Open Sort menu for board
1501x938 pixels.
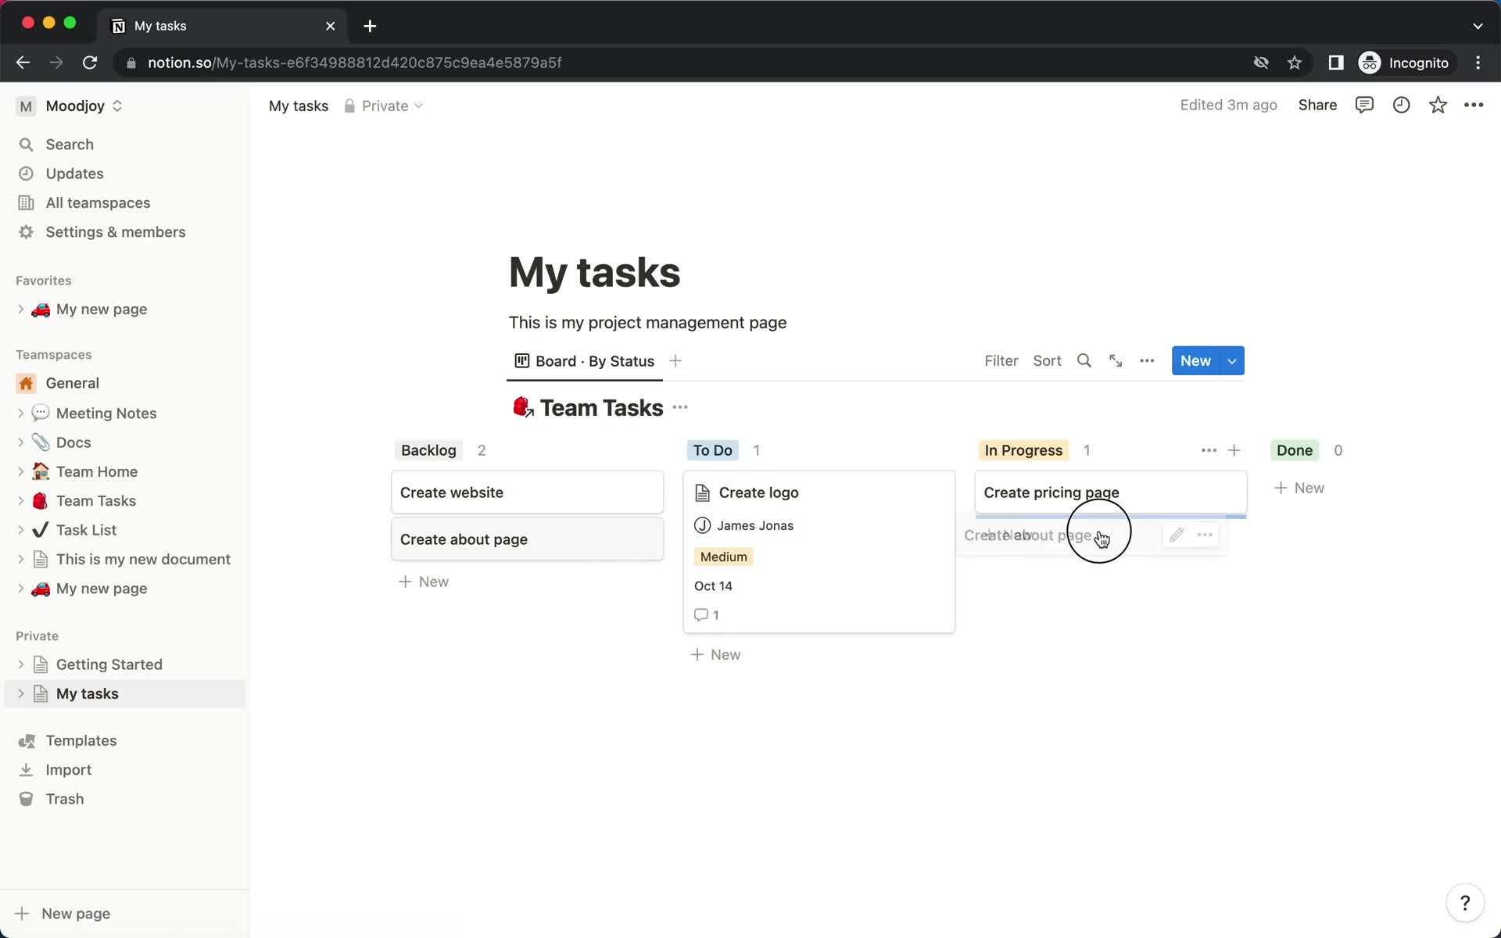pos(1047,360)
